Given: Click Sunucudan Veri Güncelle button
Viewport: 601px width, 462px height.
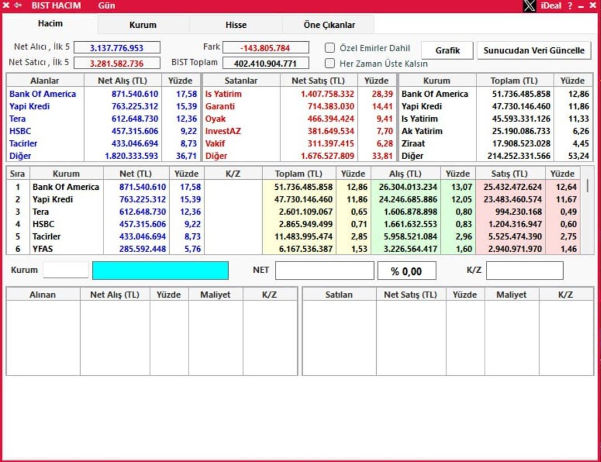Looking at the screenshot, I should (534, 50).
